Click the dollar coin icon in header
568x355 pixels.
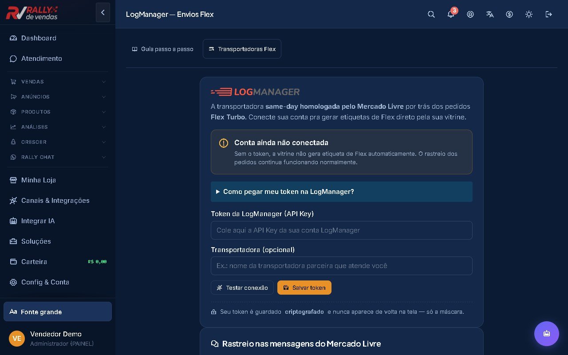pos(509,14)
